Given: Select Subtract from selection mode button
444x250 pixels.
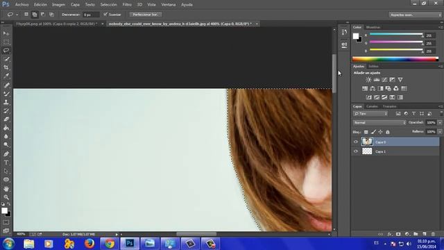Looking at the screenshot, I should tap(43, 14).
